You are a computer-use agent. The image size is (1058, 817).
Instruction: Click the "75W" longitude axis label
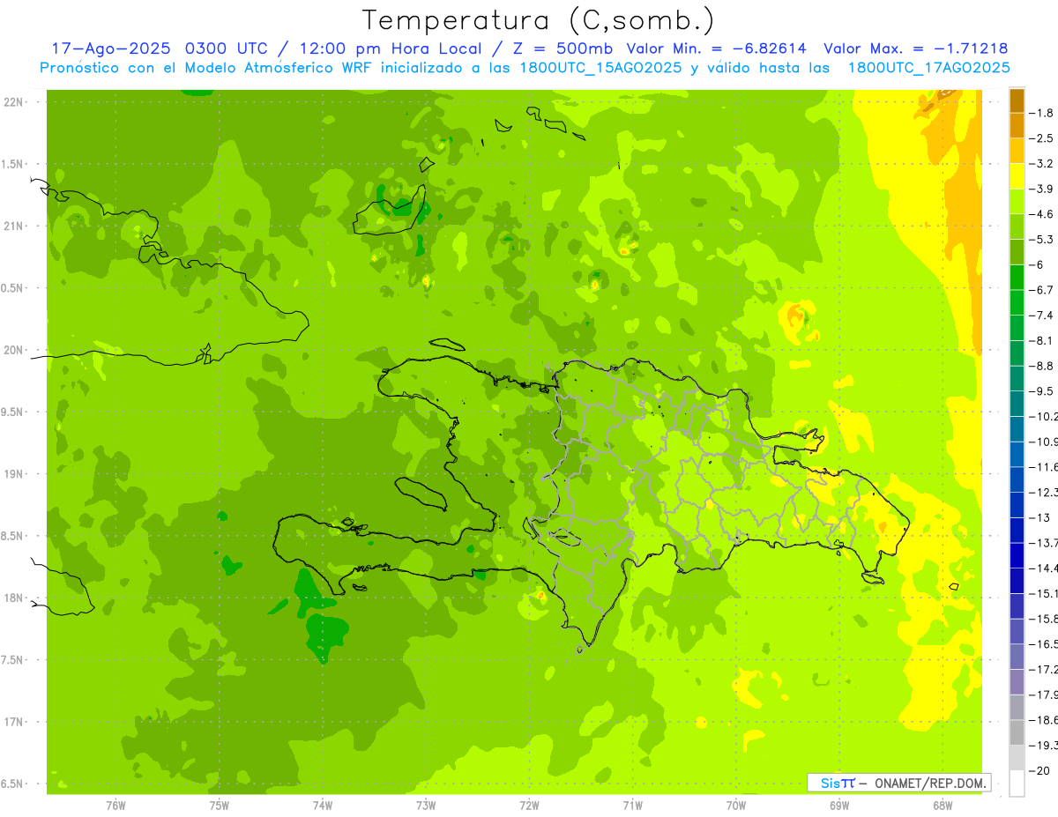[x=219, y=806]
